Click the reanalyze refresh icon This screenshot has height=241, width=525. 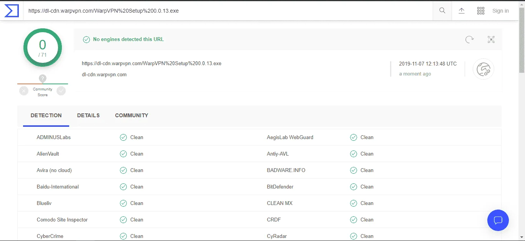click(469, 39)
